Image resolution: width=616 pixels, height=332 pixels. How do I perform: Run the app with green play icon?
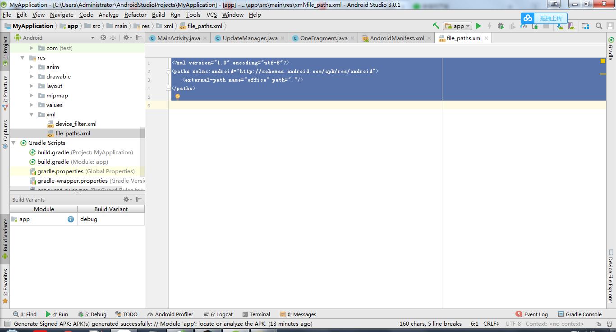pos(478,26)
